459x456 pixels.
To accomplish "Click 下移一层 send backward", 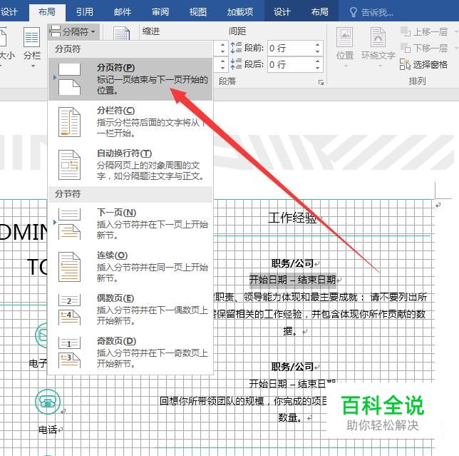I will click(425, 48).
